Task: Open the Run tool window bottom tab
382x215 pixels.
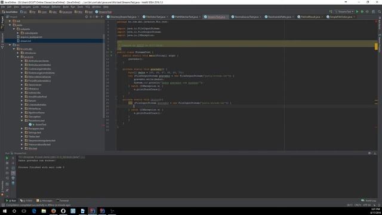Action: click(11, 201)
